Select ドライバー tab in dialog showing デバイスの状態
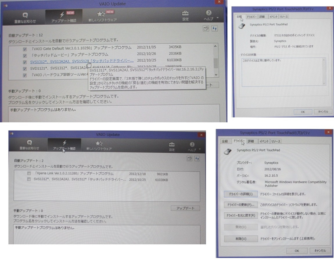The image size is (334, 260). [251, 17]
